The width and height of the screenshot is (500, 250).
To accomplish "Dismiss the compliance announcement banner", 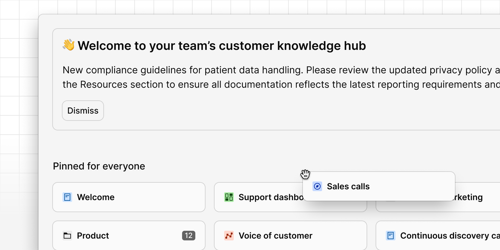I will tap(83, 111).
